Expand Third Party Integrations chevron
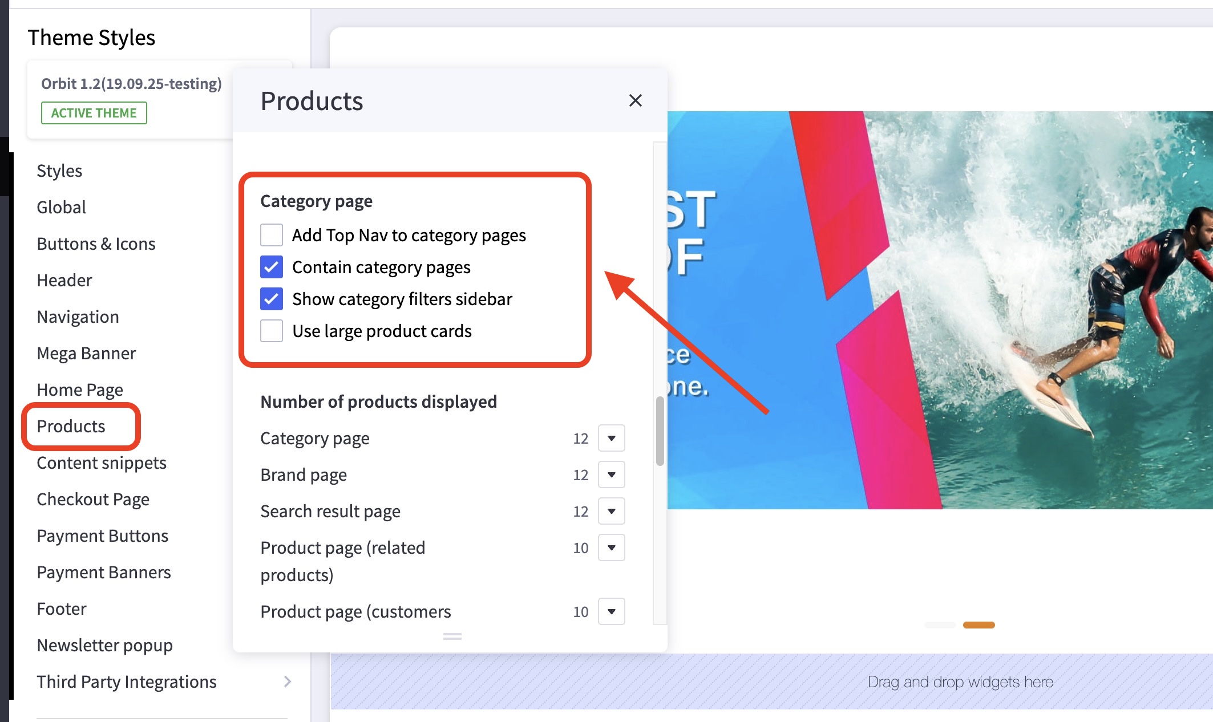Screen dimensions: 1213x722 point(288,682)
